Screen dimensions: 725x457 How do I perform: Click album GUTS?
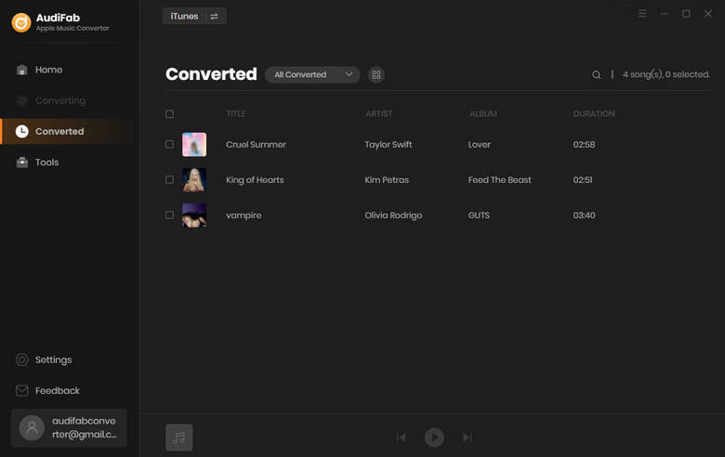click(x=479, y=215)
